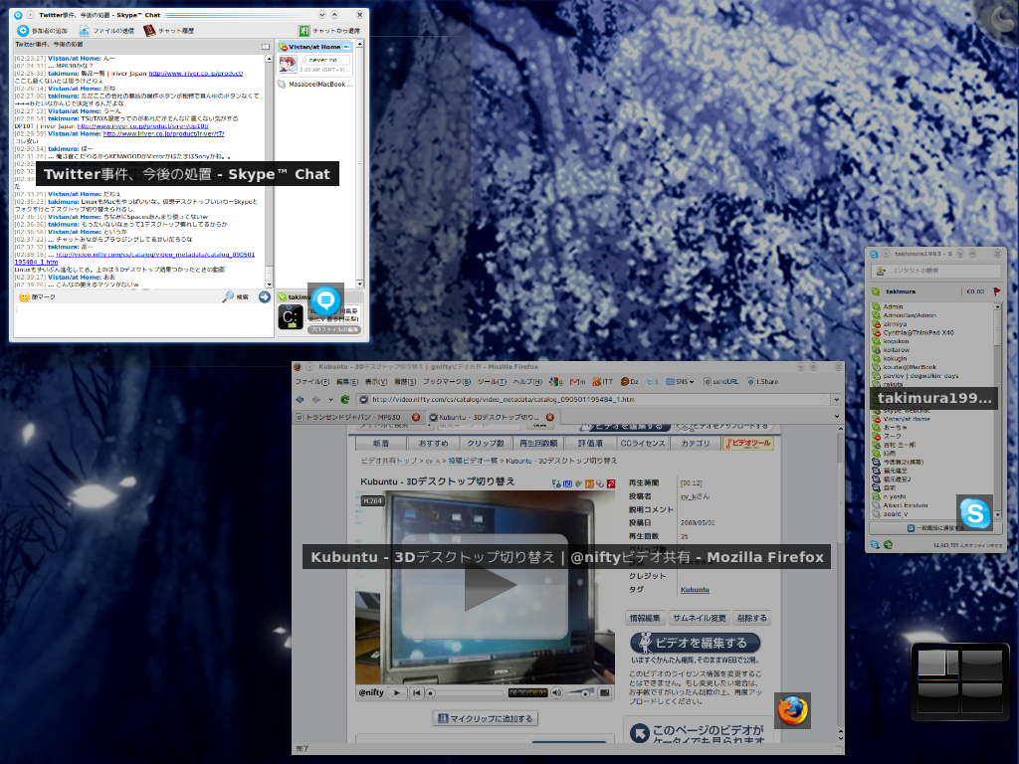This screenshot has height=764, width=1019.
Task: Switch to top-left desktop in pager widget
Action: pos(937,664)
